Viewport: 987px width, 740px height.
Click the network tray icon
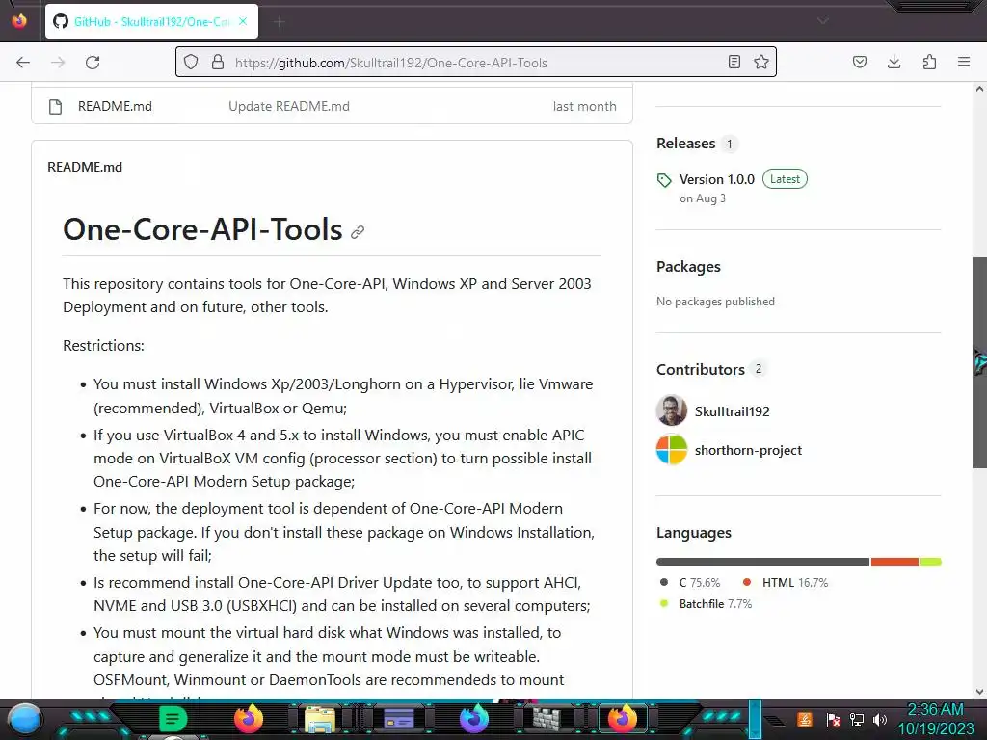click(x=857, y=719)
